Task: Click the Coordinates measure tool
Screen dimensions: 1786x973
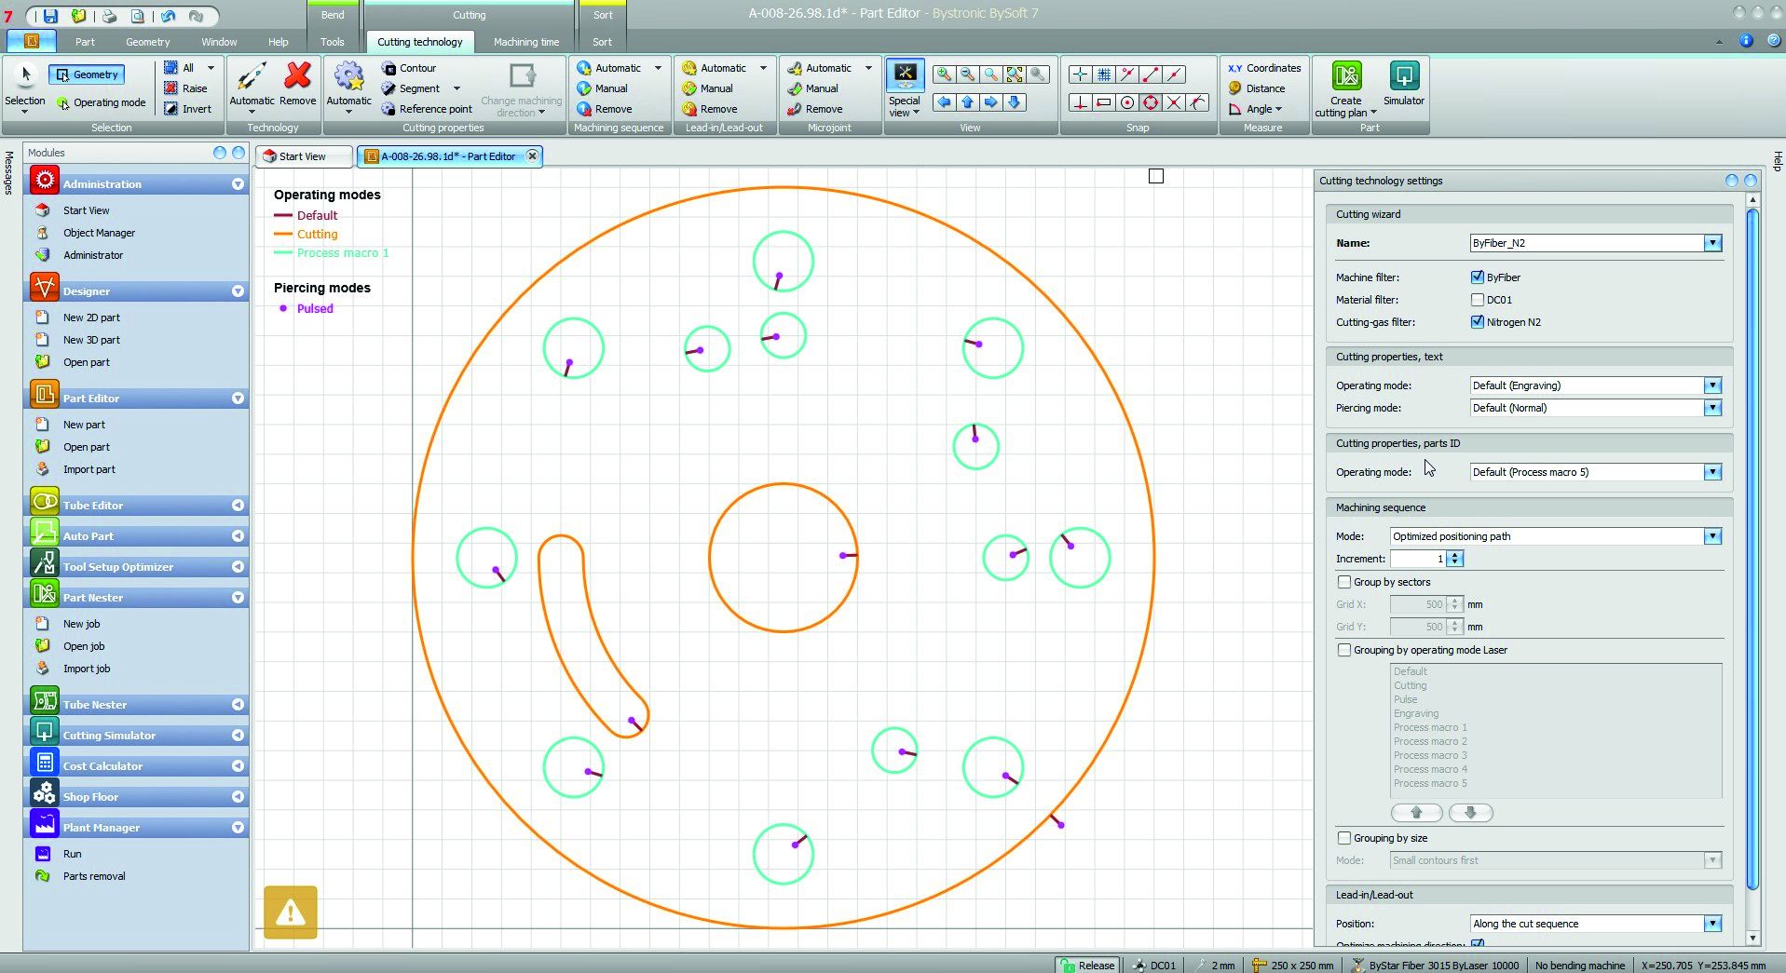Action: 1264,68
